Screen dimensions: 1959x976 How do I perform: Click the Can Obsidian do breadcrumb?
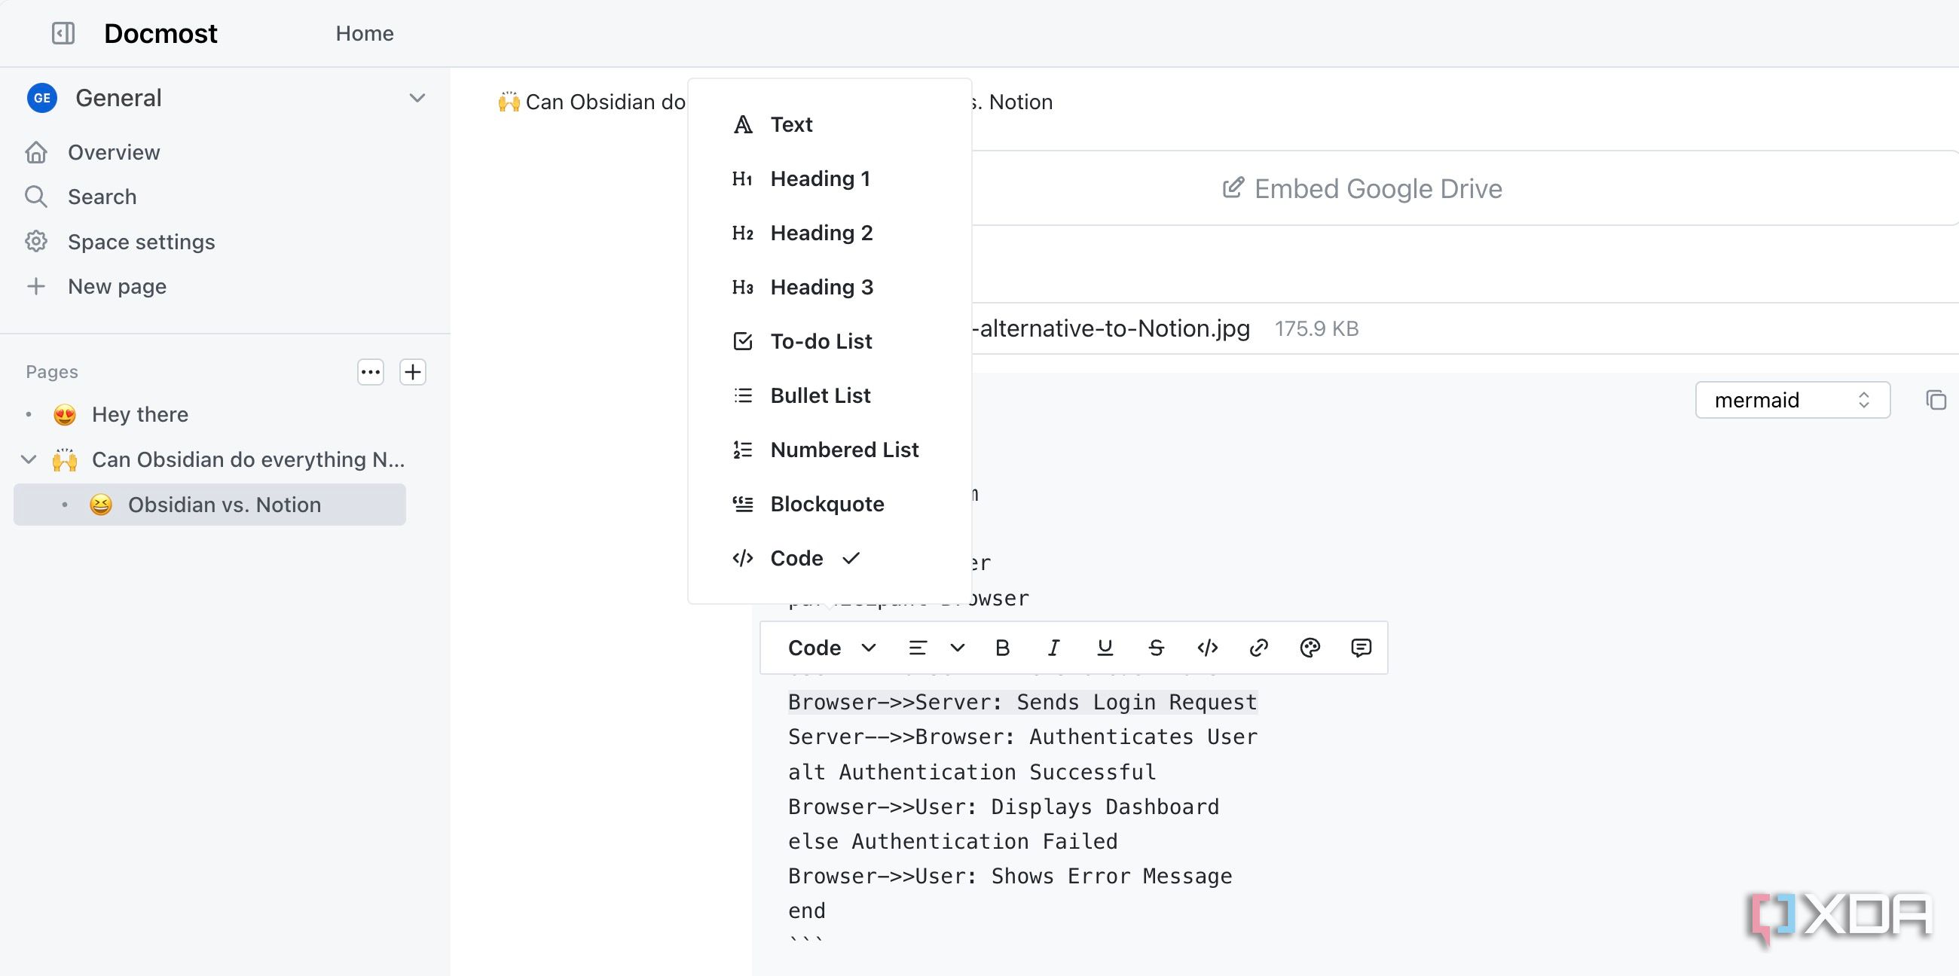[x=591, y=102]
